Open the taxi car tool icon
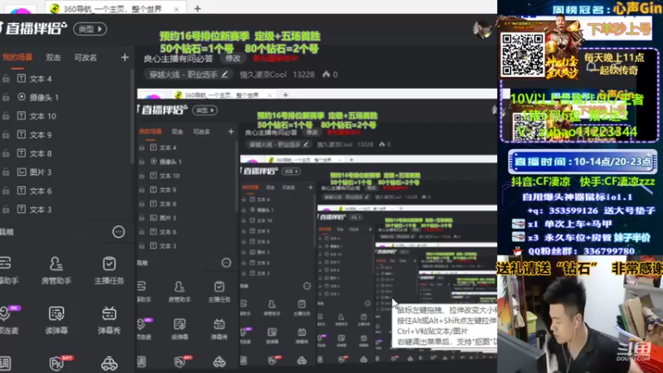This screenshot has height=373, width=663. click(109, 363)
